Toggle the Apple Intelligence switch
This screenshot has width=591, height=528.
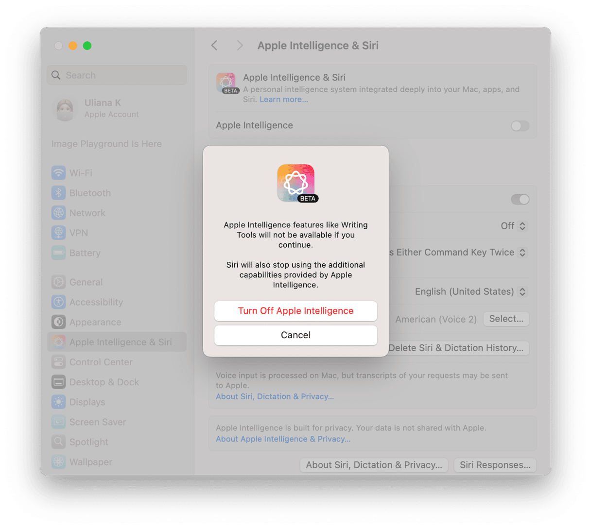coord(520,126)
